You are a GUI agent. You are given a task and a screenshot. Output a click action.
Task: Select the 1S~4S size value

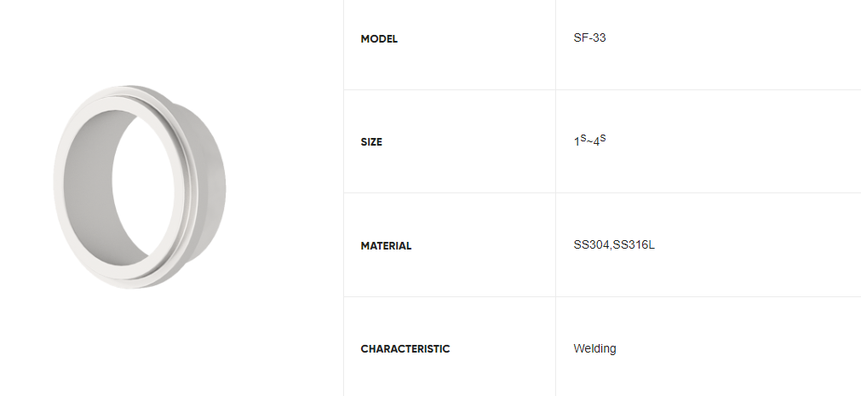tap(589, 141)
